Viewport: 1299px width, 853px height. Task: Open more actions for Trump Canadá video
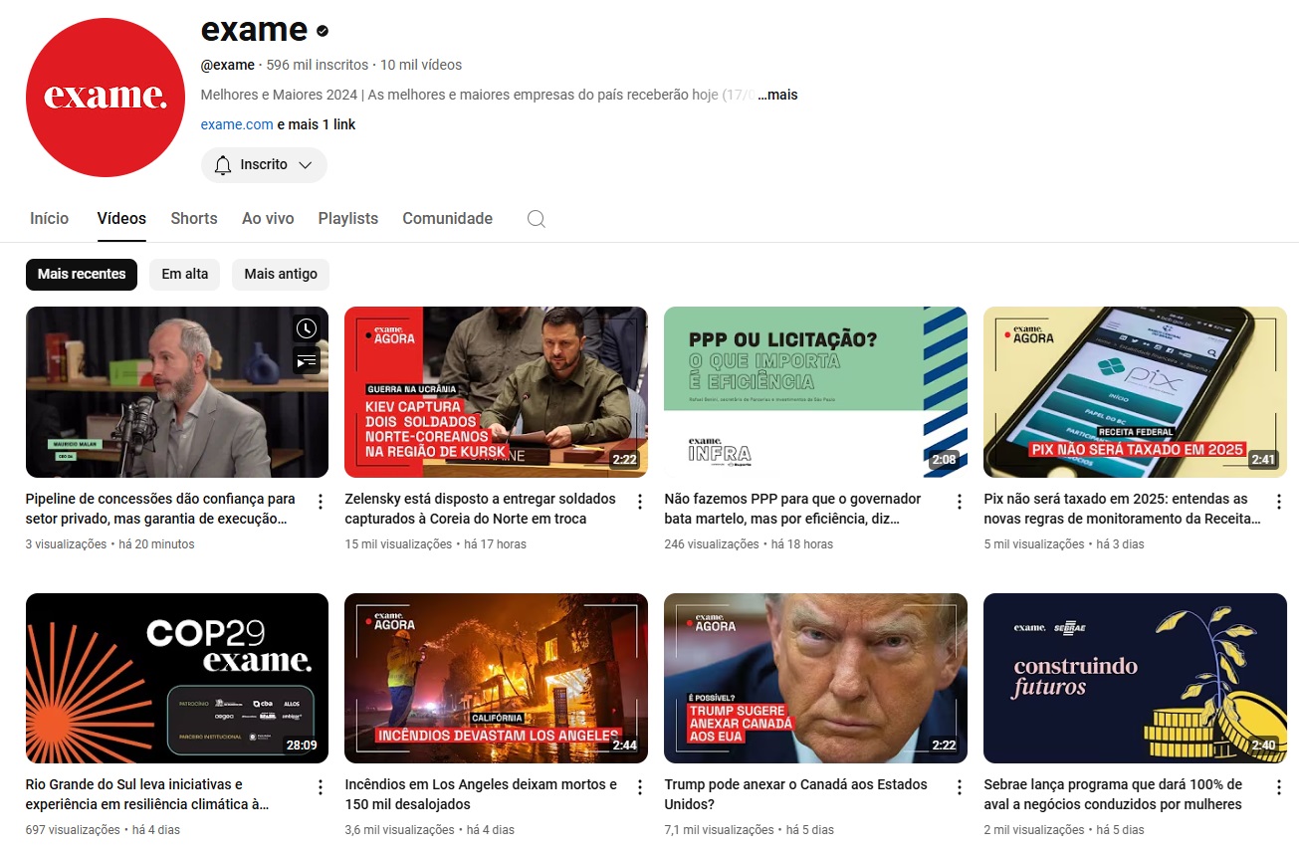[960, 787]
